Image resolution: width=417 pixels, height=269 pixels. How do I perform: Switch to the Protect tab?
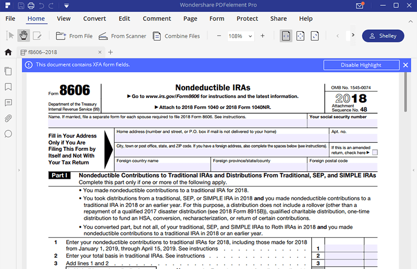pos(247,19)
